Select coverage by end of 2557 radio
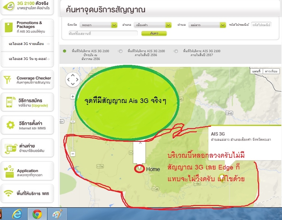282x220 pixels. click(x=176, y=51)
